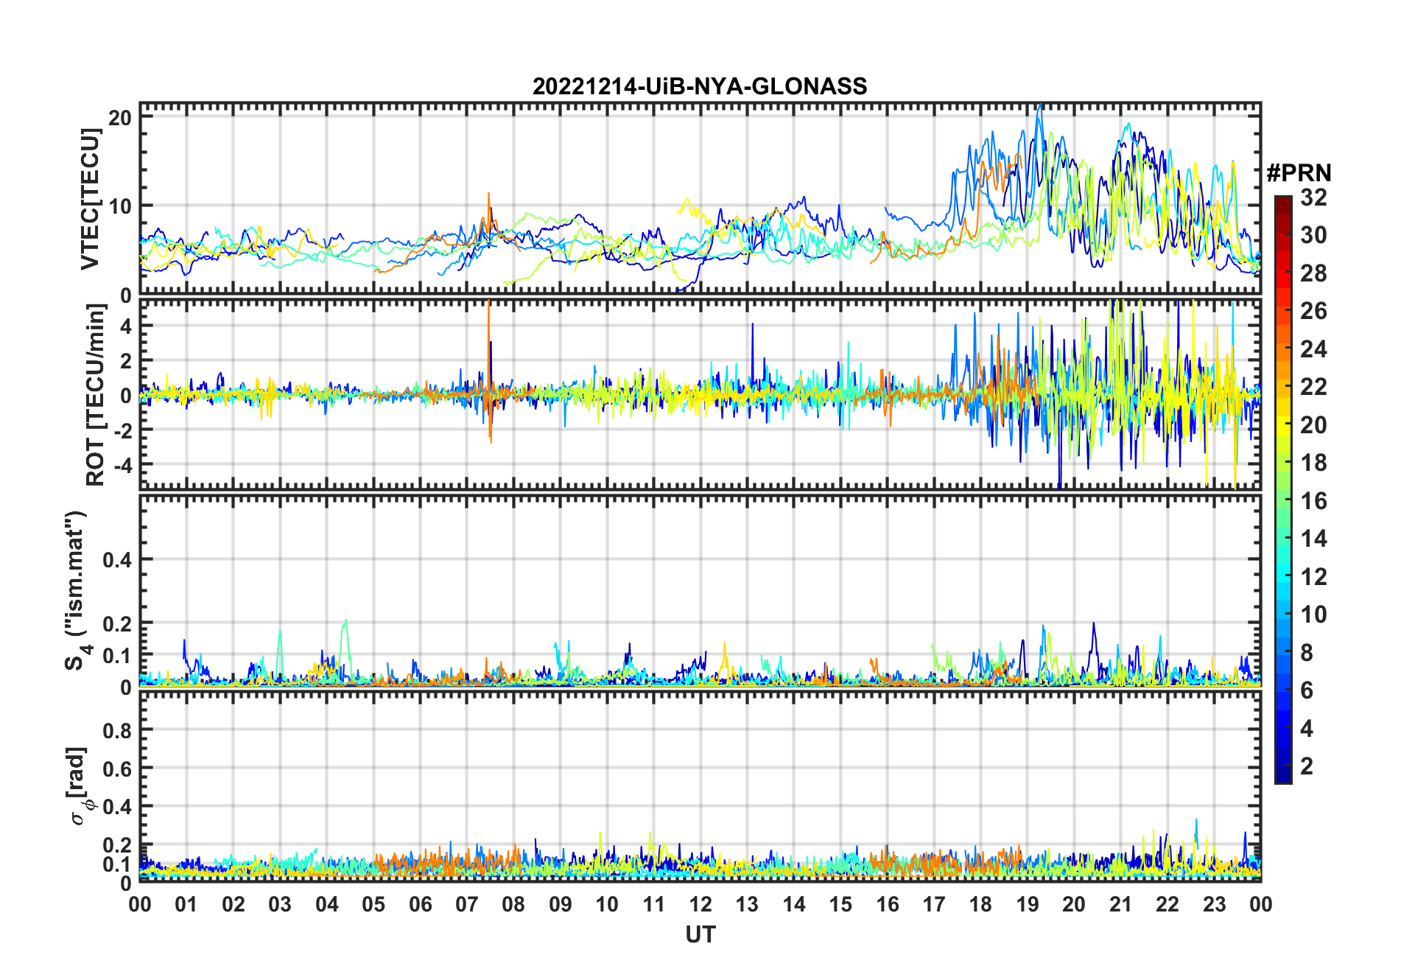Click S4 y-axis tick label 0.4
The width and height of the screenshot is (1401, 980).
(x=118, y=560)
